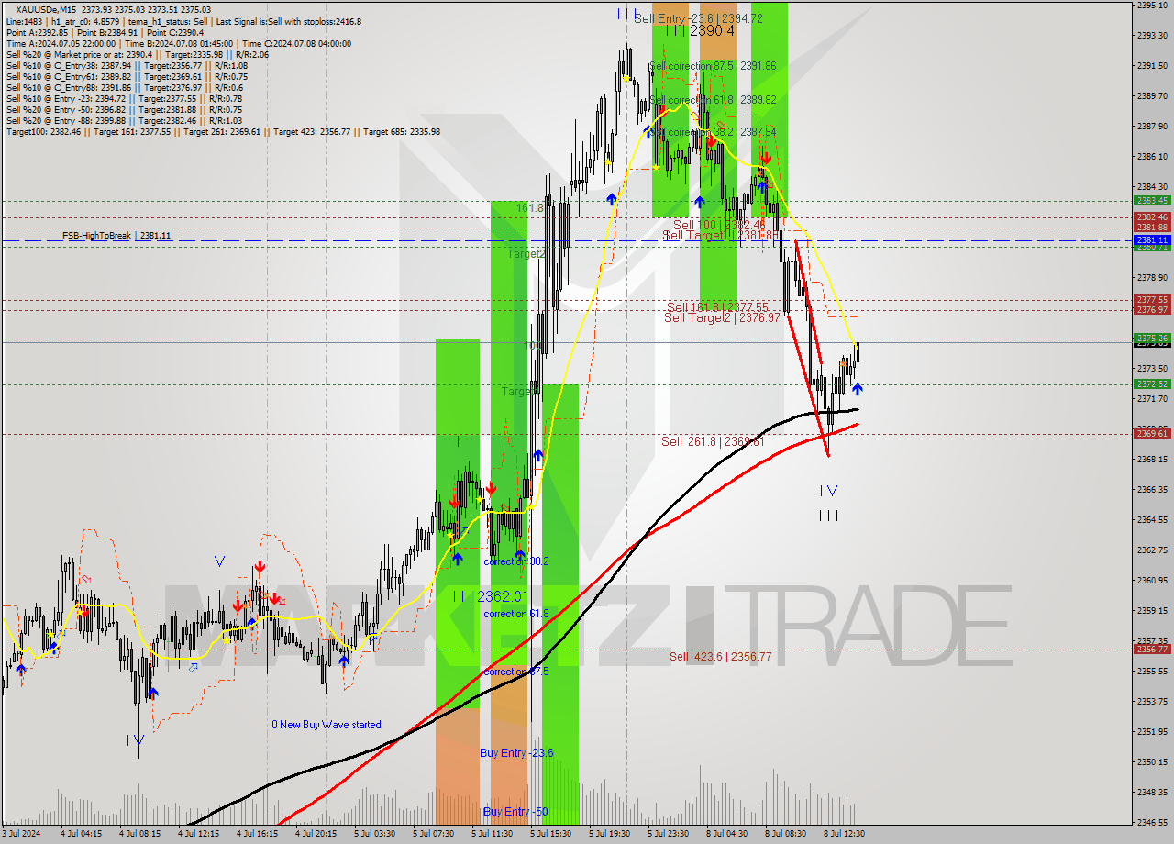The height and width of the screenshot is (844, 1174).
Task: Click the '8 Jul 04:30' time axis label
Action: (726, 834)
